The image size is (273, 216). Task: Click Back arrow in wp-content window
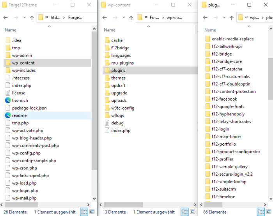pos(105,17)
